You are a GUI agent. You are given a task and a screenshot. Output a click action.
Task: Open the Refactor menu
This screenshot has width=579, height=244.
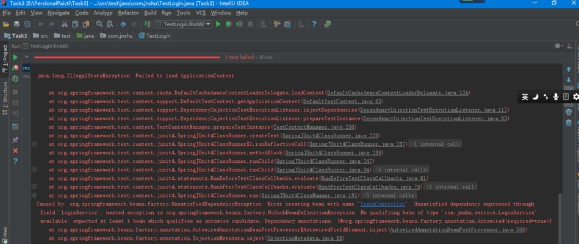pyautogui.click(x=129, y=13)
